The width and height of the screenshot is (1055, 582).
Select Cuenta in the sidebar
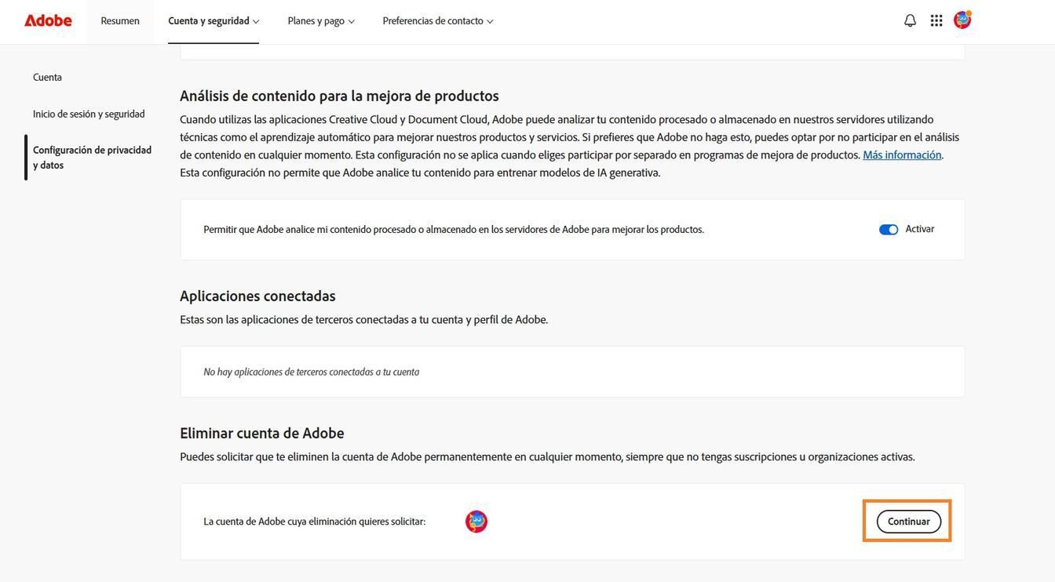tap(47, 77)
